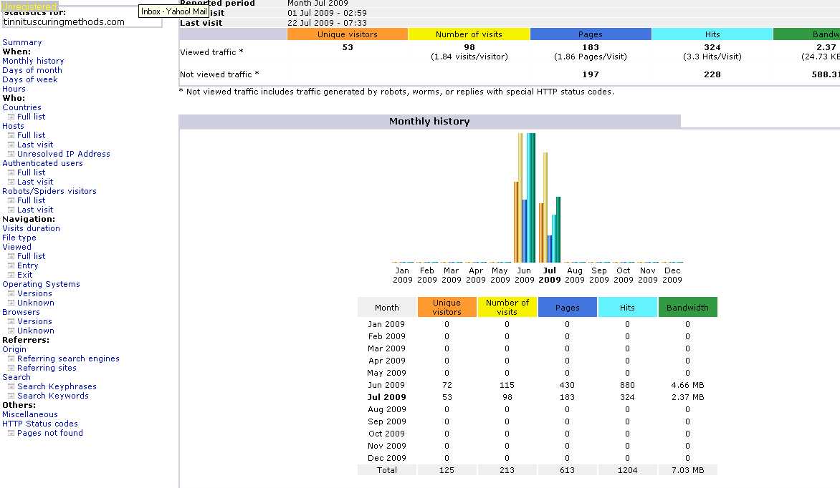Click the icon beside Unresolved IP Address

[x=11, y=154]
